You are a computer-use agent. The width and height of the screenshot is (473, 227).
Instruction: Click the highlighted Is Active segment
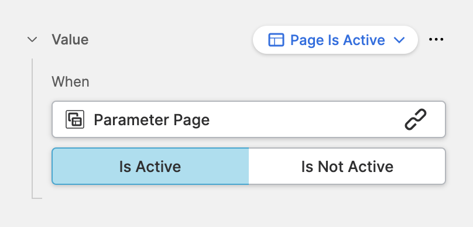(150, 166)
